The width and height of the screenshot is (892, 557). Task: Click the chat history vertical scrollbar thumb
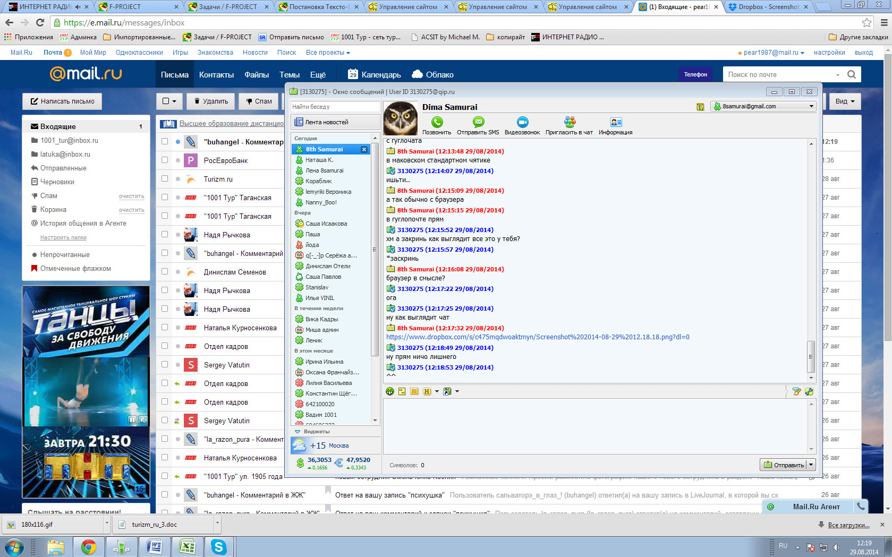coord(811,357)
